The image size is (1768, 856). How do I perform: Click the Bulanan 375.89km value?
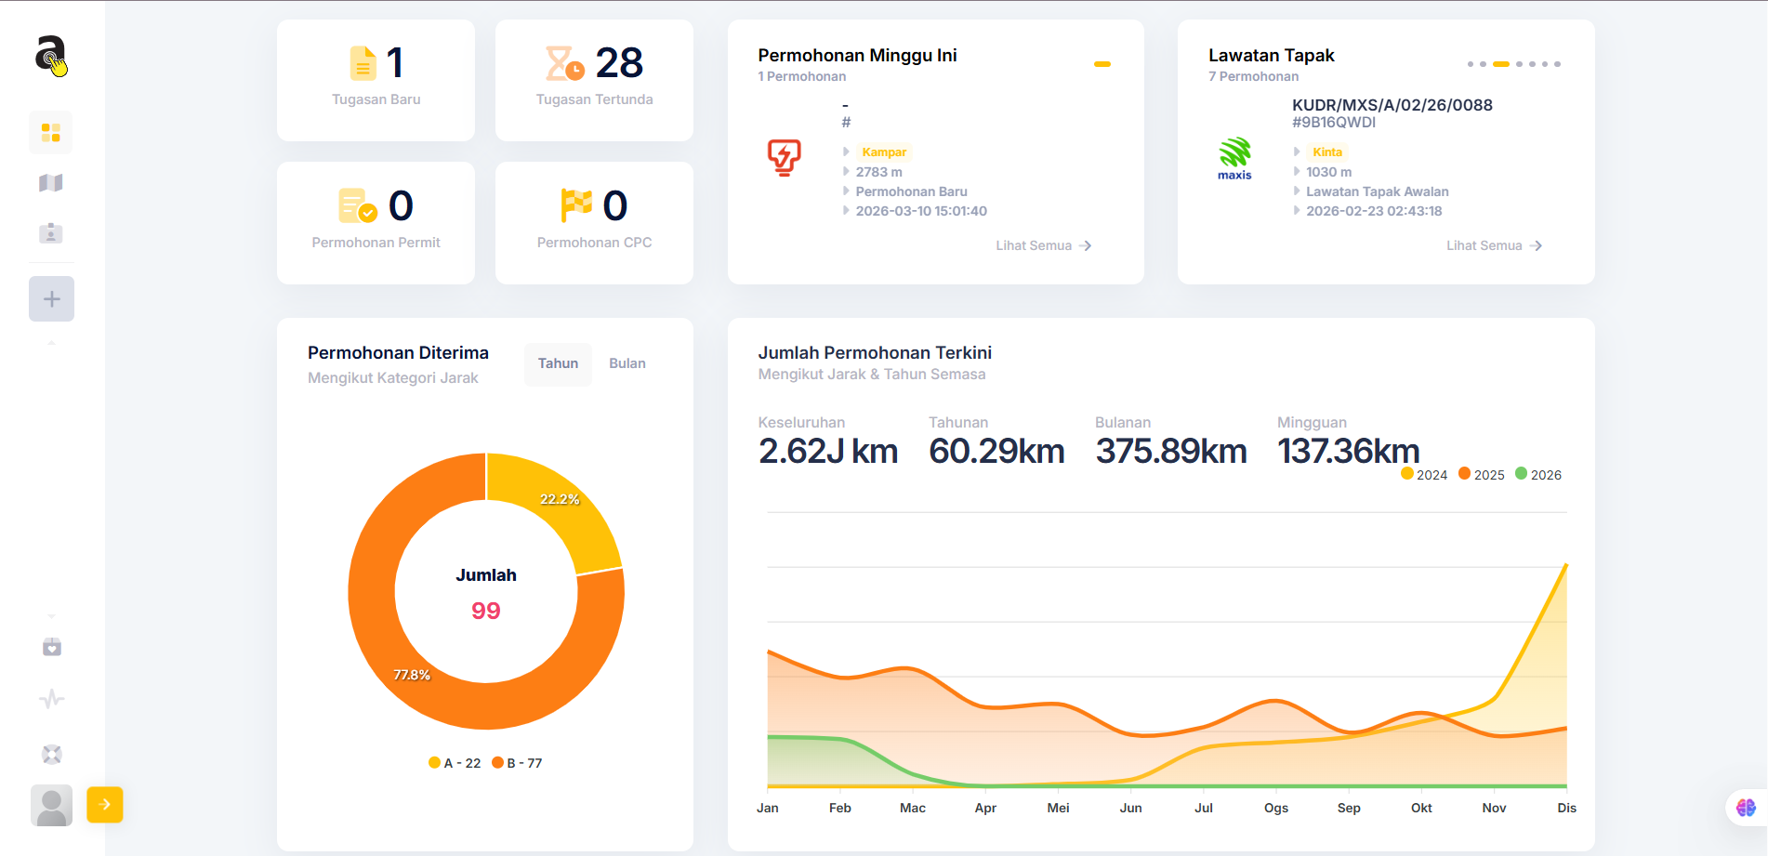tap(1171, 451)
